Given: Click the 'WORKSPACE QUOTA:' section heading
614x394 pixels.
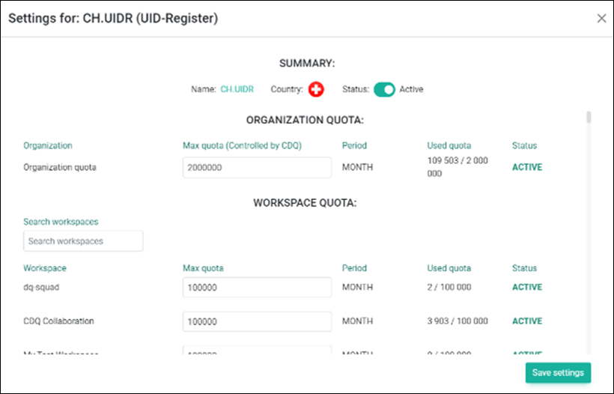Looking at the screenshot, I should (x=305, y=203).
